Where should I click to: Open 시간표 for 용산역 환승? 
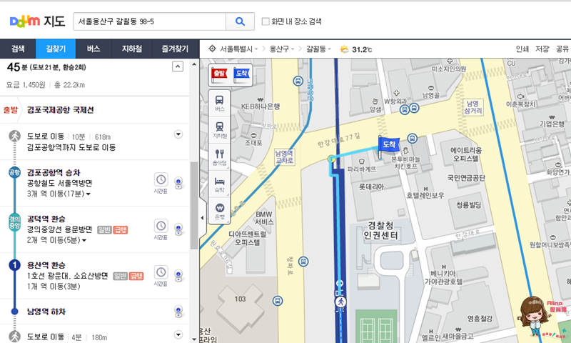pos(161,276)
